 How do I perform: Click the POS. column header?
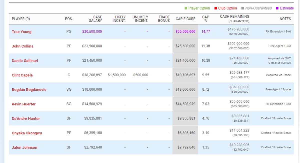[x=69, y=19]
